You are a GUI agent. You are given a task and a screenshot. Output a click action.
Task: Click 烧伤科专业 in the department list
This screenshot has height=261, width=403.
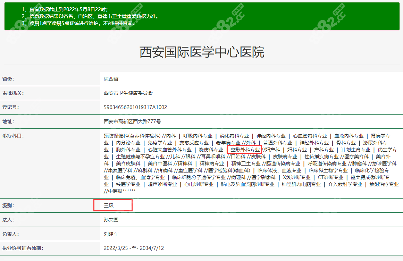211,150
